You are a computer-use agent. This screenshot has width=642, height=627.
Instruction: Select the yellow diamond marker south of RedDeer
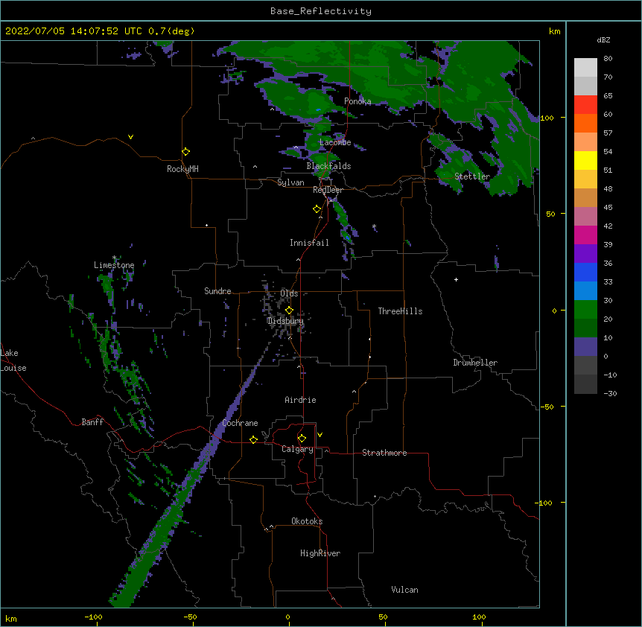317,209
